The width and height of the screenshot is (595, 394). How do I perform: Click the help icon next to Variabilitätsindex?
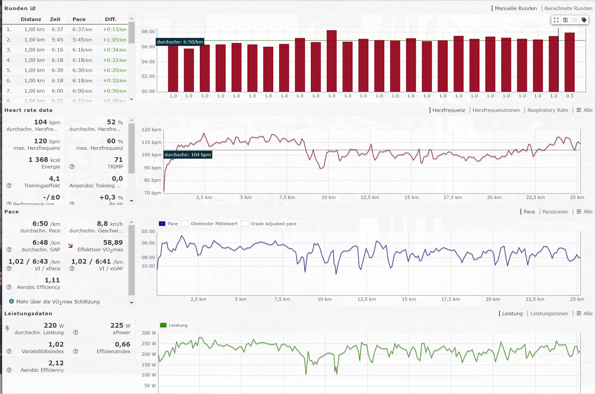click(x=9, y=351)
